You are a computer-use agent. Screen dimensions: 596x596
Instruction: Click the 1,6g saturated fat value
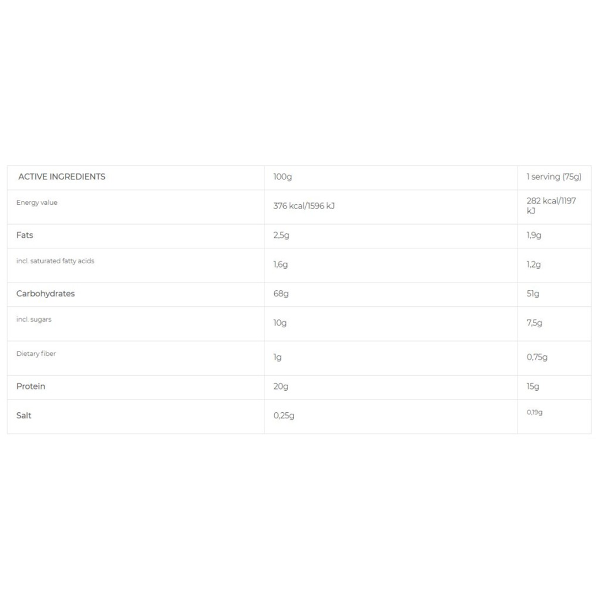(x=280, y=265)
